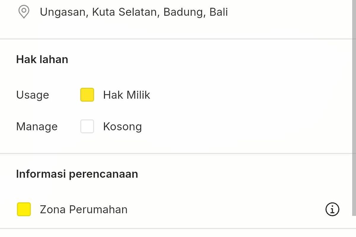Open the Zona Perumahan info icon
This screenshot has width=356, height=237.
[x=332, y=209]
